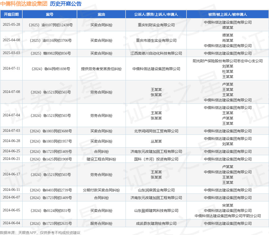Select the 公诉人/原告/上诉人/申请人 column header
The image size is (269, 235).
coord(156,14)
